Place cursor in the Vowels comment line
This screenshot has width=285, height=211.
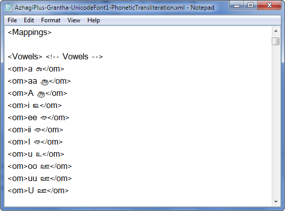point(55,57)
